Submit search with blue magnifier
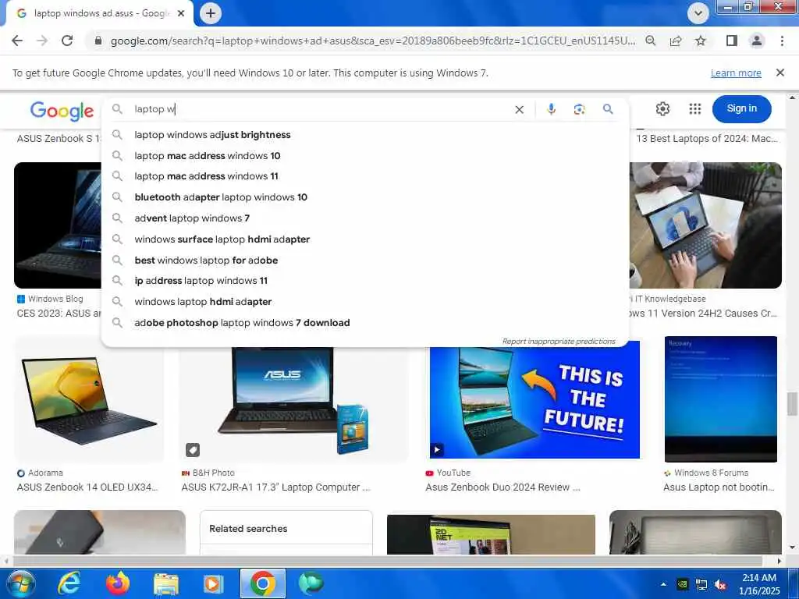This screenshot has height=599, width=799. 607,109
